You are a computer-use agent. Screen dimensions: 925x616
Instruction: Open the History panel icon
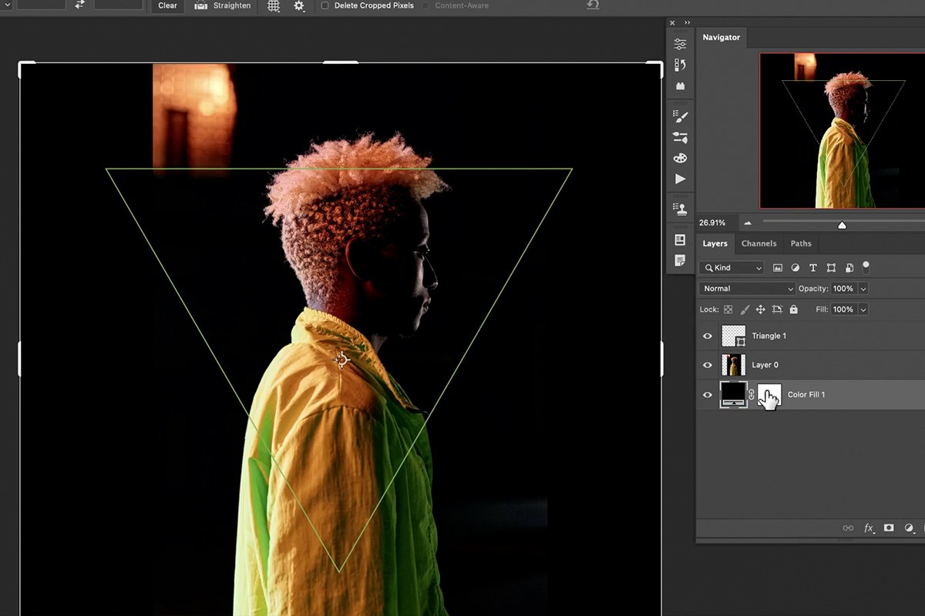(x=680, y=65)
